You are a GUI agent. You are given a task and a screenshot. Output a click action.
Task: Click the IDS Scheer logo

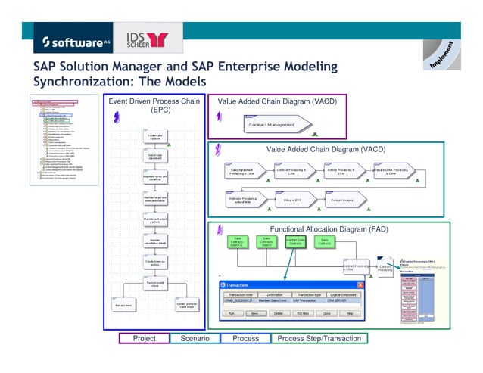tap(148, 38)
